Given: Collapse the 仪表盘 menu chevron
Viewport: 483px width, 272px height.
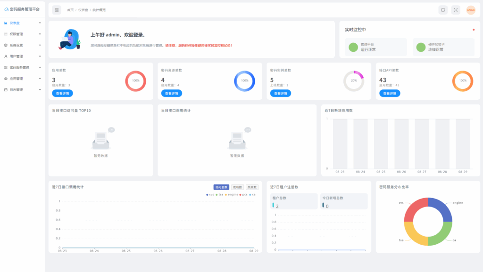Looking at the screenshot, I should [40, 23].
